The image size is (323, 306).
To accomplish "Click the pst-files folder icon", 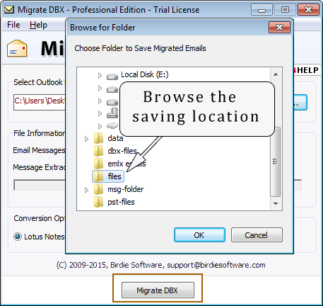I will (98, 202).
